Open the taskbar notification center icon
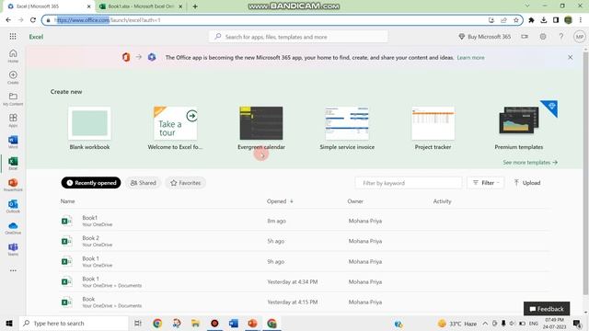 577,323
